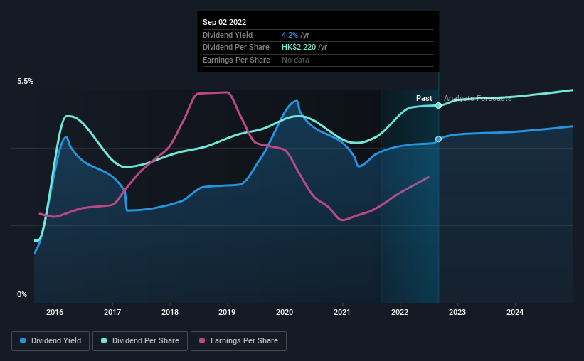The width and height of the screenshot is (584, 361).
Task: Click the 2020 x-axis label
Action: pyautogui.click(x=285, y=312)
